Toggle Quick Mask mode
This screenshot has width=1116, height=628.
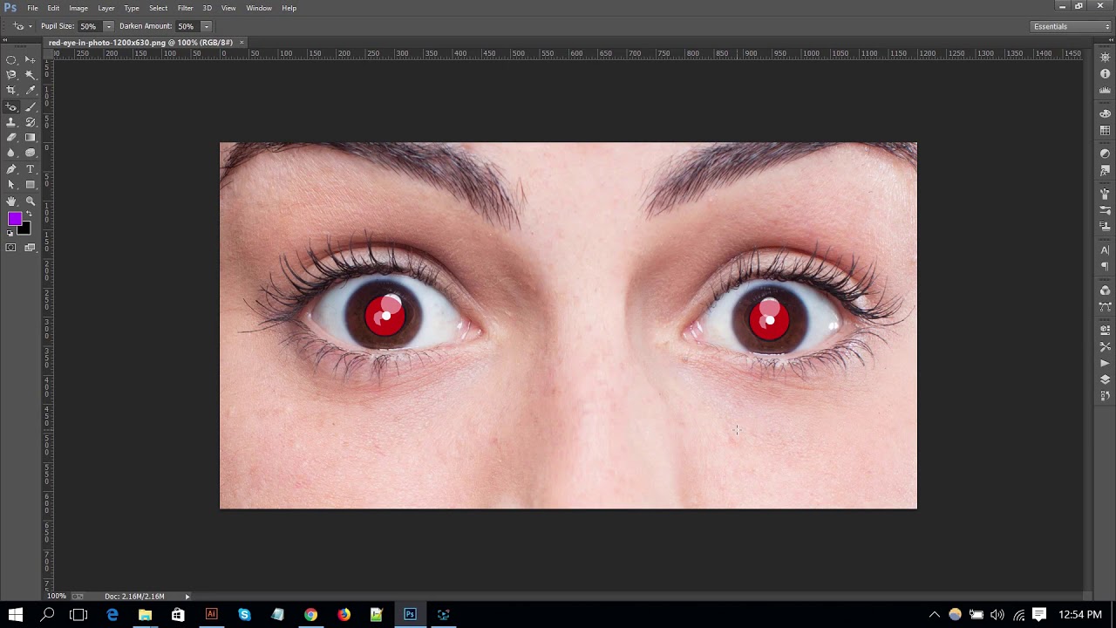(x=11, y=248)
